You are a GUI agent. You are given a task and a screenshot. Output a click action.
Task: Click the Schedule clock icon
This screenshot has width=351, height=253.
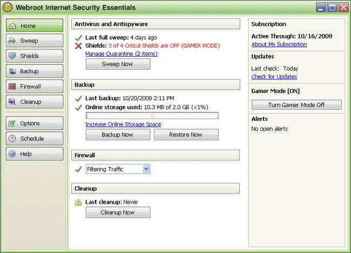pyautogui.click(x=12, y=138)
